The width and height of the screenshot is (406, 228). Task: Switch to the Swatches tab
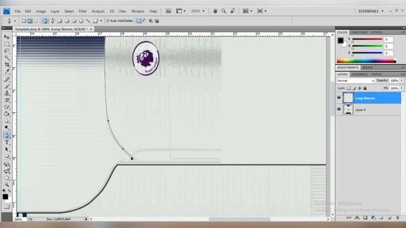pyautogui.click(x=359, y=32)
